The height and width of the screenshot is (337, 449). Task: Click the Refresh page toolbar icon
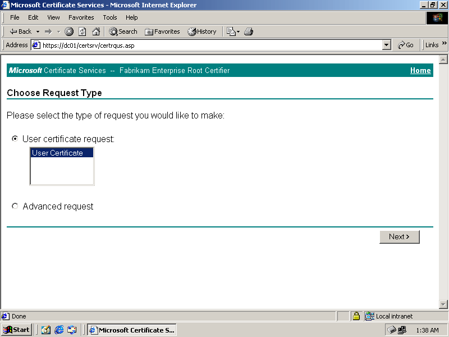coord(83,31)
